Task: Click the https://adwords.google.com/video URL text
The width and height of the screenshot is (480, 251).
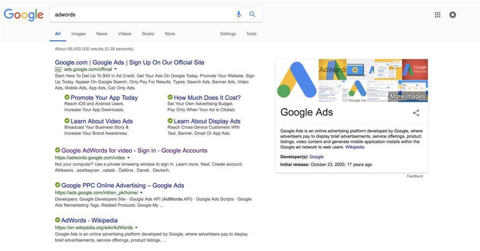Action: (90, 158)
